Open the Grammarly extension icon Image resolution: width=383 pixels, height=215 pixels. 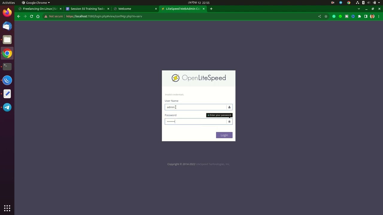pos(334,16)
